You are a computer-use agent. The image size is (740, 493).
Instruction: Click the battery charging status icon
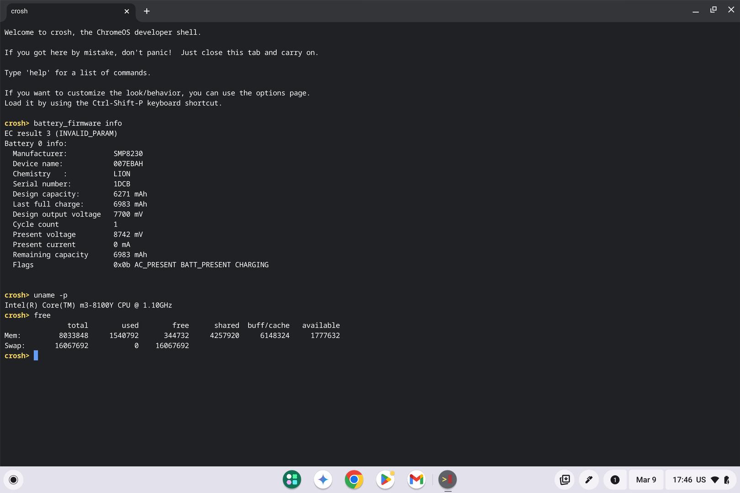click(727, 480)
